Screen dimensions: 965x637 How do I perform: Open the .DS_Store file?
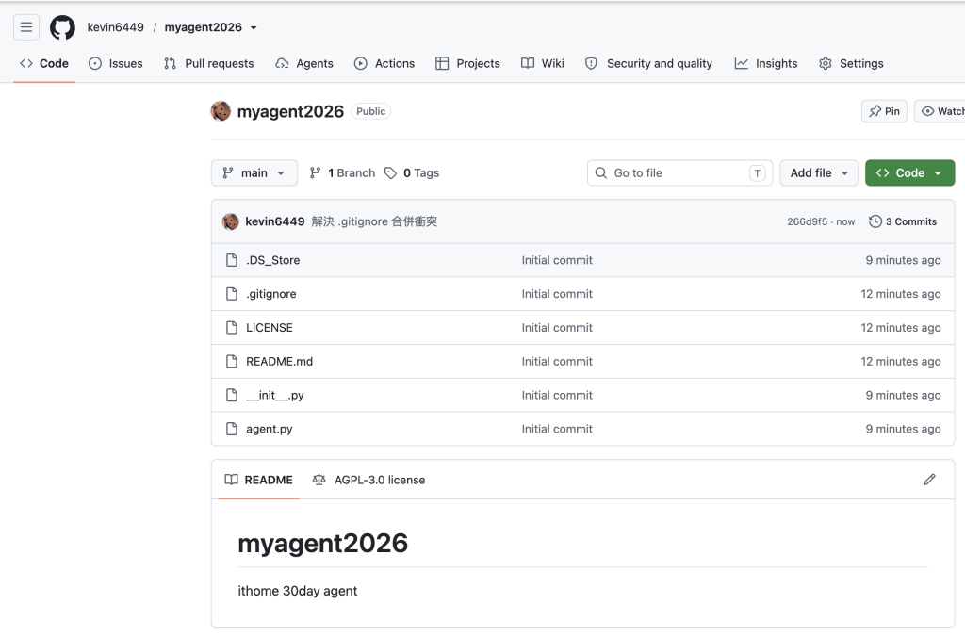click(272, 260)
